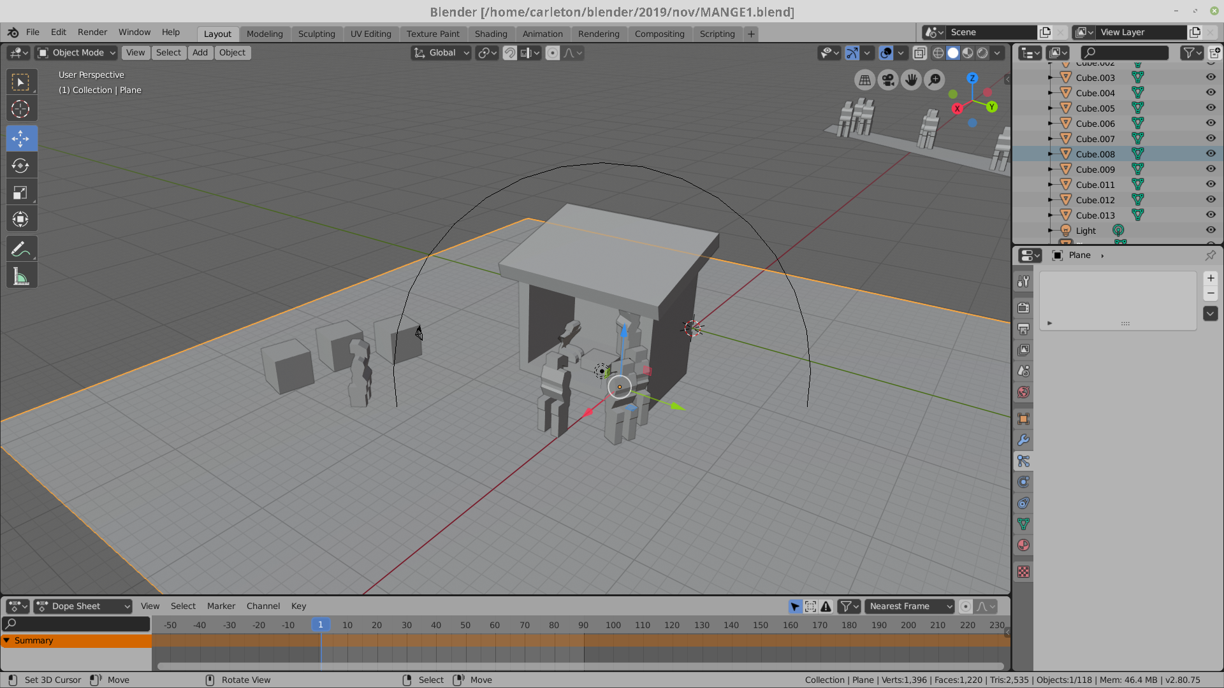This screenshot has width=1224, height=688.
Task: Click the Marker menu in Dope Sheet
Action: [x=221, y=606]
